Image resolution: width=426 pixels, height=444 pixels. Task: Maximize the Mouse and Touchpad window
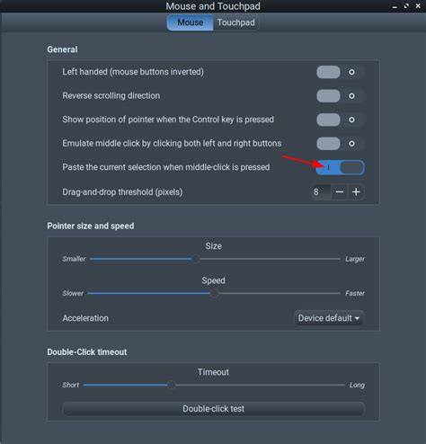click(406, 6)
